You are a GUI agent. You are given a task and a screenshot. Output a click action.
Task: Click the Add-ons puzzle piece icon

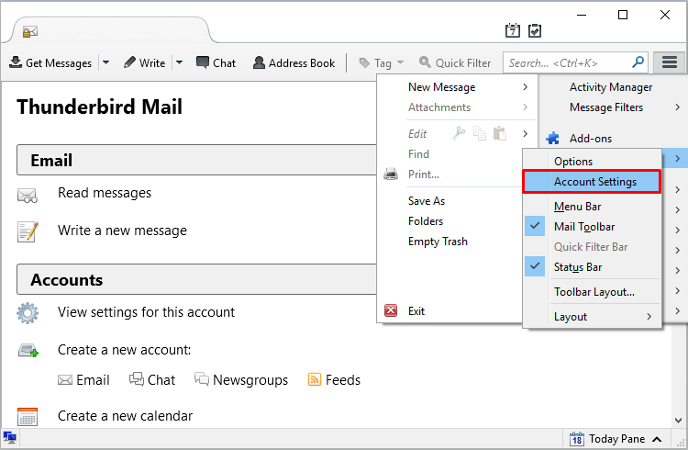coord(553,139)
